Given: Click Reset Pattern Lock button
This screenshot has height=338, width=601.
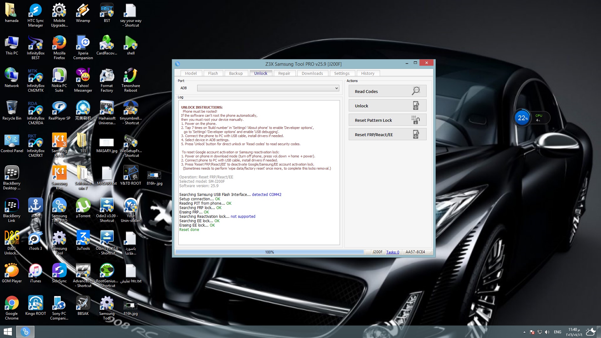Looking at the screenshot, I should pyautogui.click(x=388, y=120).
